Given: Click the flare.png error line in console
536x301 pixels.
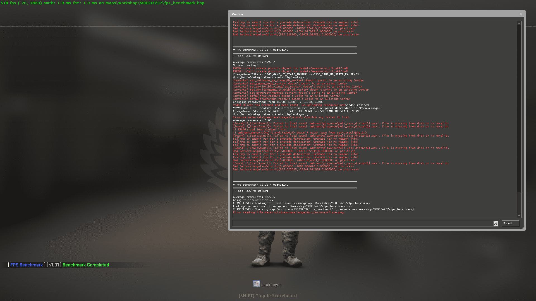Looking at the screenshot, I should click(x=289, y=212).
